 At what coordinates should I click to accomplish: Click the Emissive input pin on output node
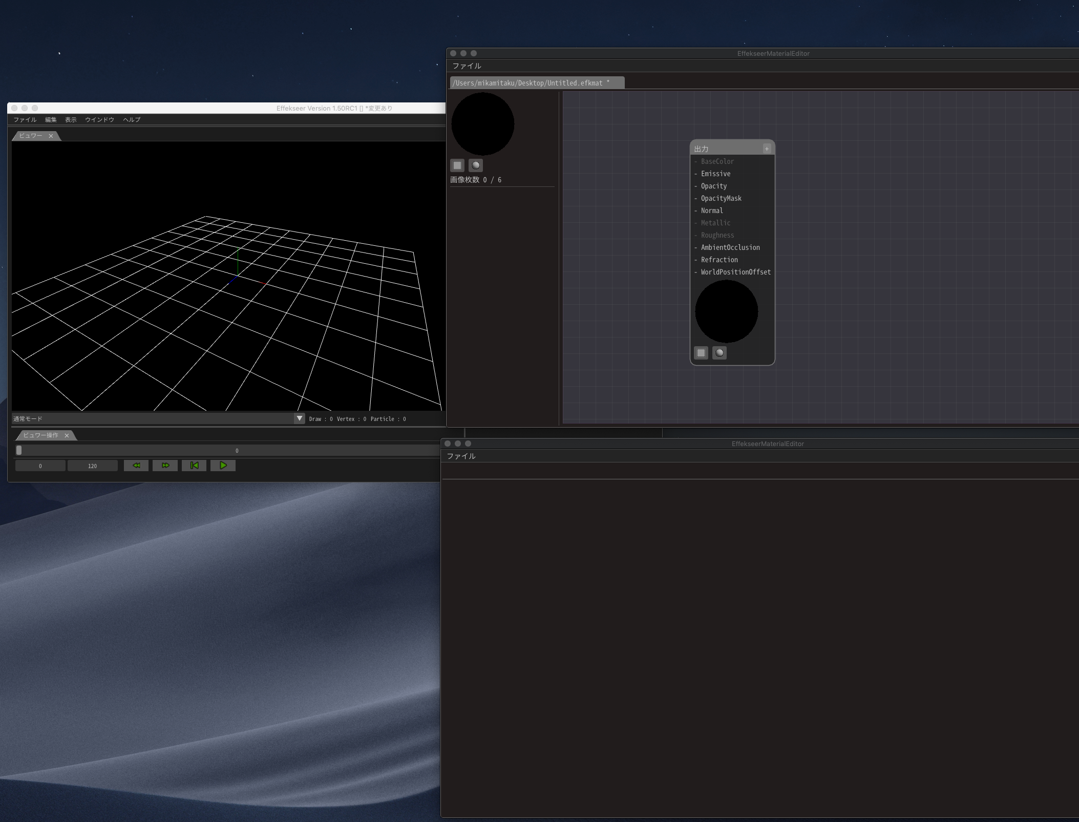696,174
